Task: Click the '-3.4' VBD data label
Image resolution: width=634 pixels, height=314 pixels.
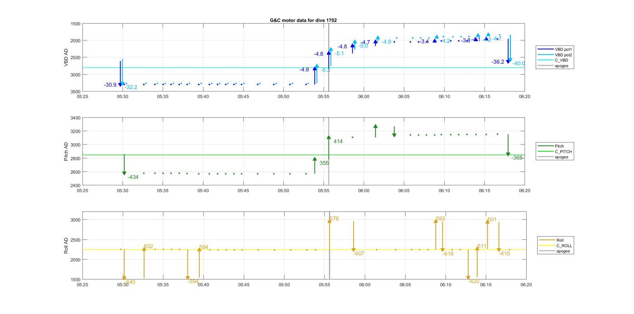Action: point(424,42)
